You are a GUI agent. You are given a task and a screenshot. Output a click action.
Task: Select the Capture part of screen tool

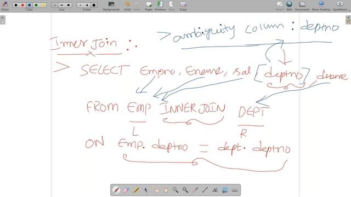(x=225, y=190)
